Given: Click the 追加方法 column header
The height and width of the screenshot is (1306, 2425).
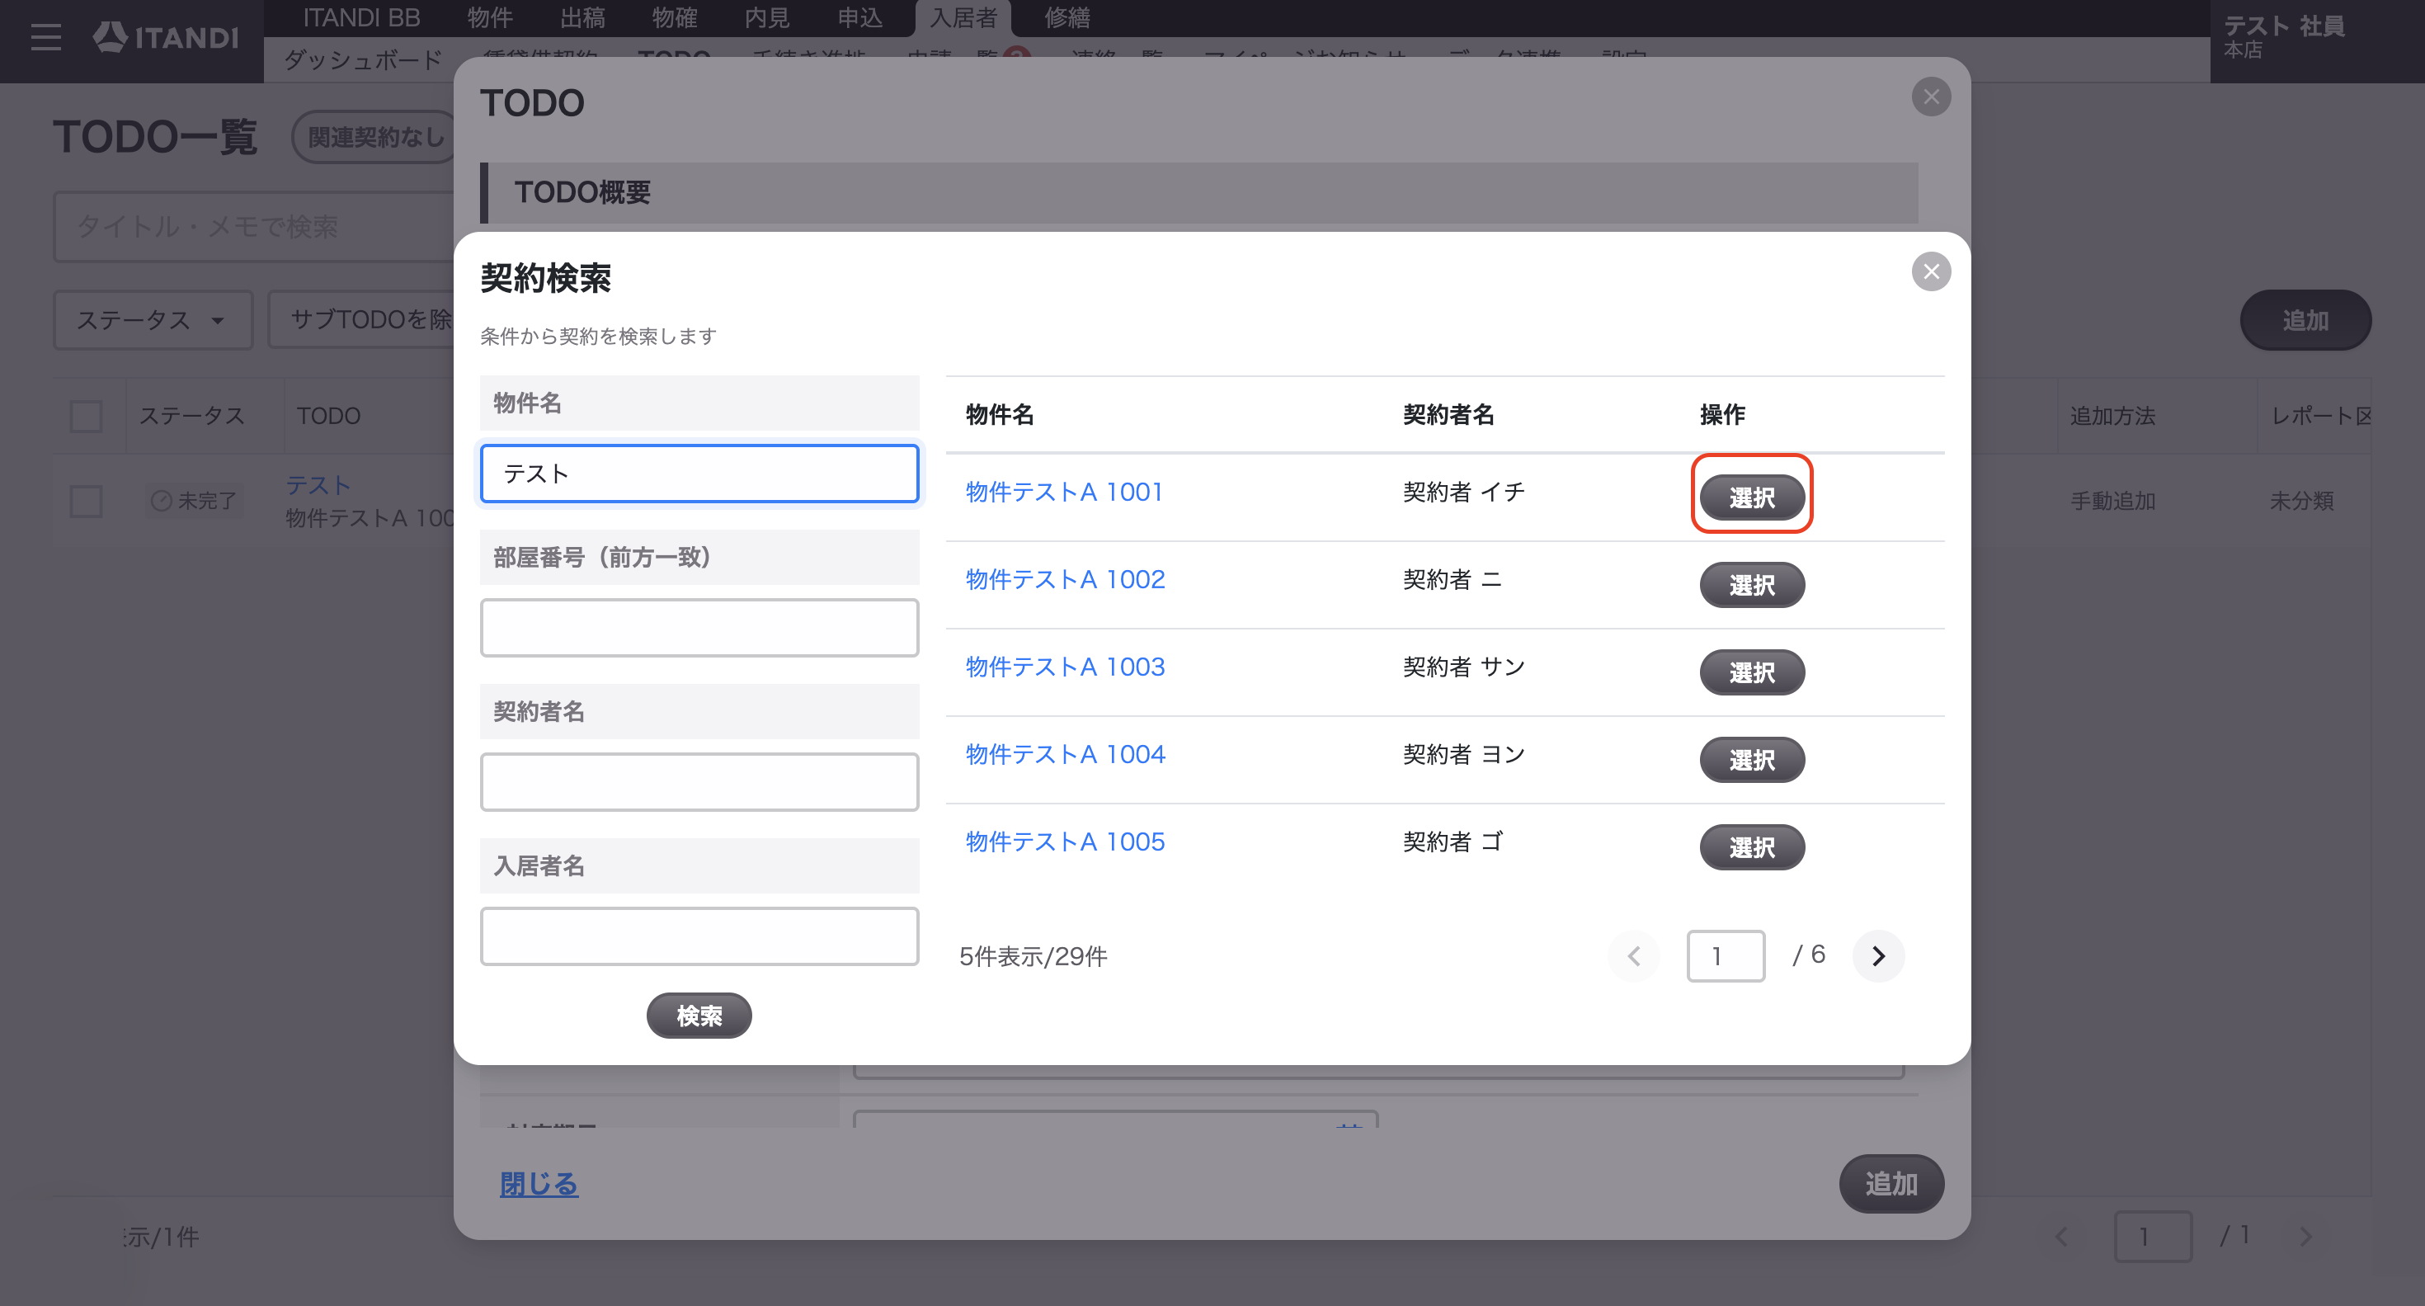Looking at the screenshot, I should click(x=2112, y=416).
